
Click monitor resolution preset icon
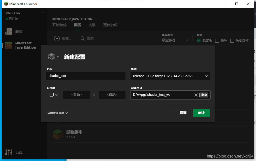[x=51, y=95]
